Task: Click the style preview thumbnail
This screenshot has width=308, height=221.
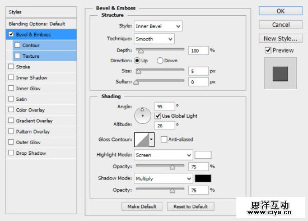Action: [x=281, y=73]
